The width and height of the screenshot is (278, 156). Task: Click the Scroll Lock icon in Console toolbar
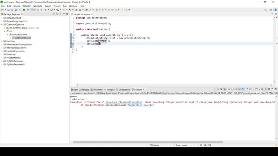(x=232, y=89)
